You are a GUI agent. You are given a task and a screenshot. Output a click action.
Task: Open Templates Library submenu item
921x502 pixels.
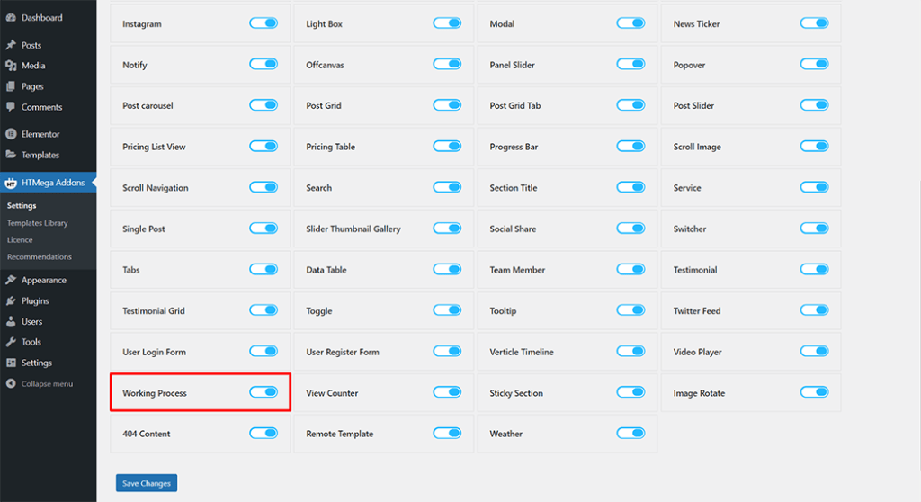(37, 223)
